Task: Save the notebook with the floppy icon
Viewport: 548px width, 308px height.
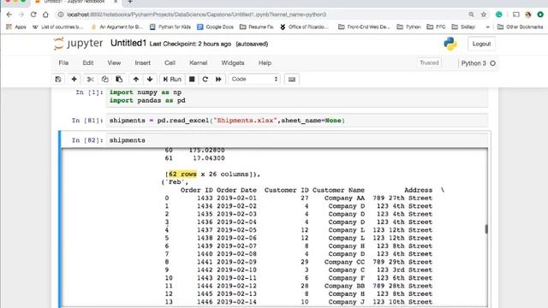Action: coord(58,80)
